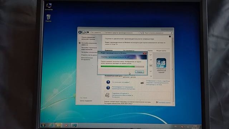
Task: Click the Action Center flag tray icon
Action: 182,127
